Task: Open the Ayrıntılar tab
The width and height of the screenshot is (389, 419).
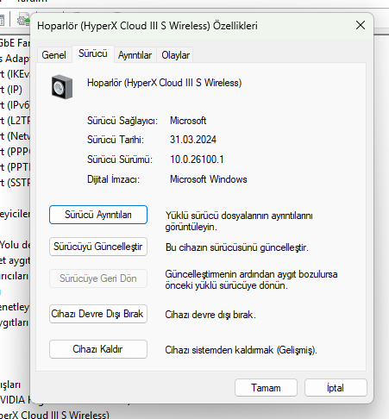Action: [x=135, y=55]
